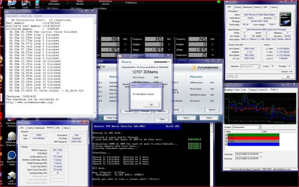This screenshot has height=187, width=299.
Task: Click Close in the 3DMark Score dialog
Action: (x=162, y=119)
